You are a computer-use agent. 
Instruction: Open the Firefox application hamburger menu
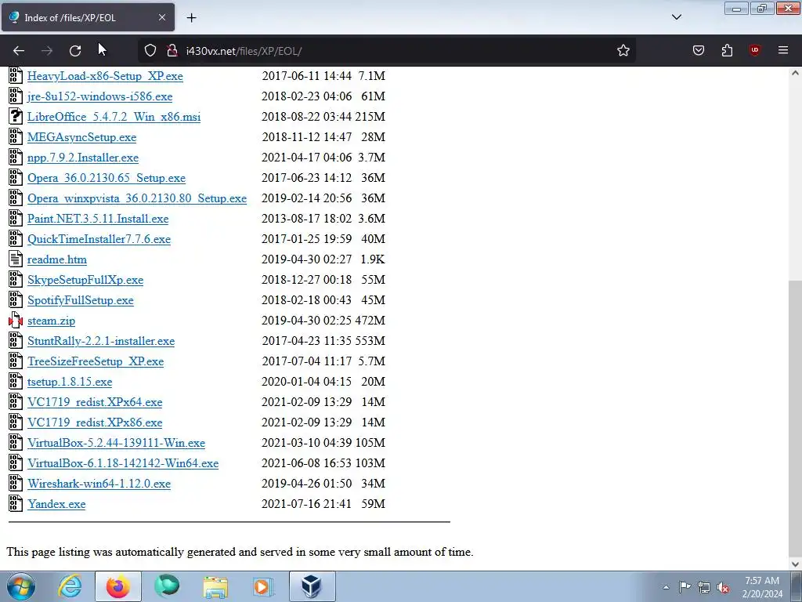[783, 50]
